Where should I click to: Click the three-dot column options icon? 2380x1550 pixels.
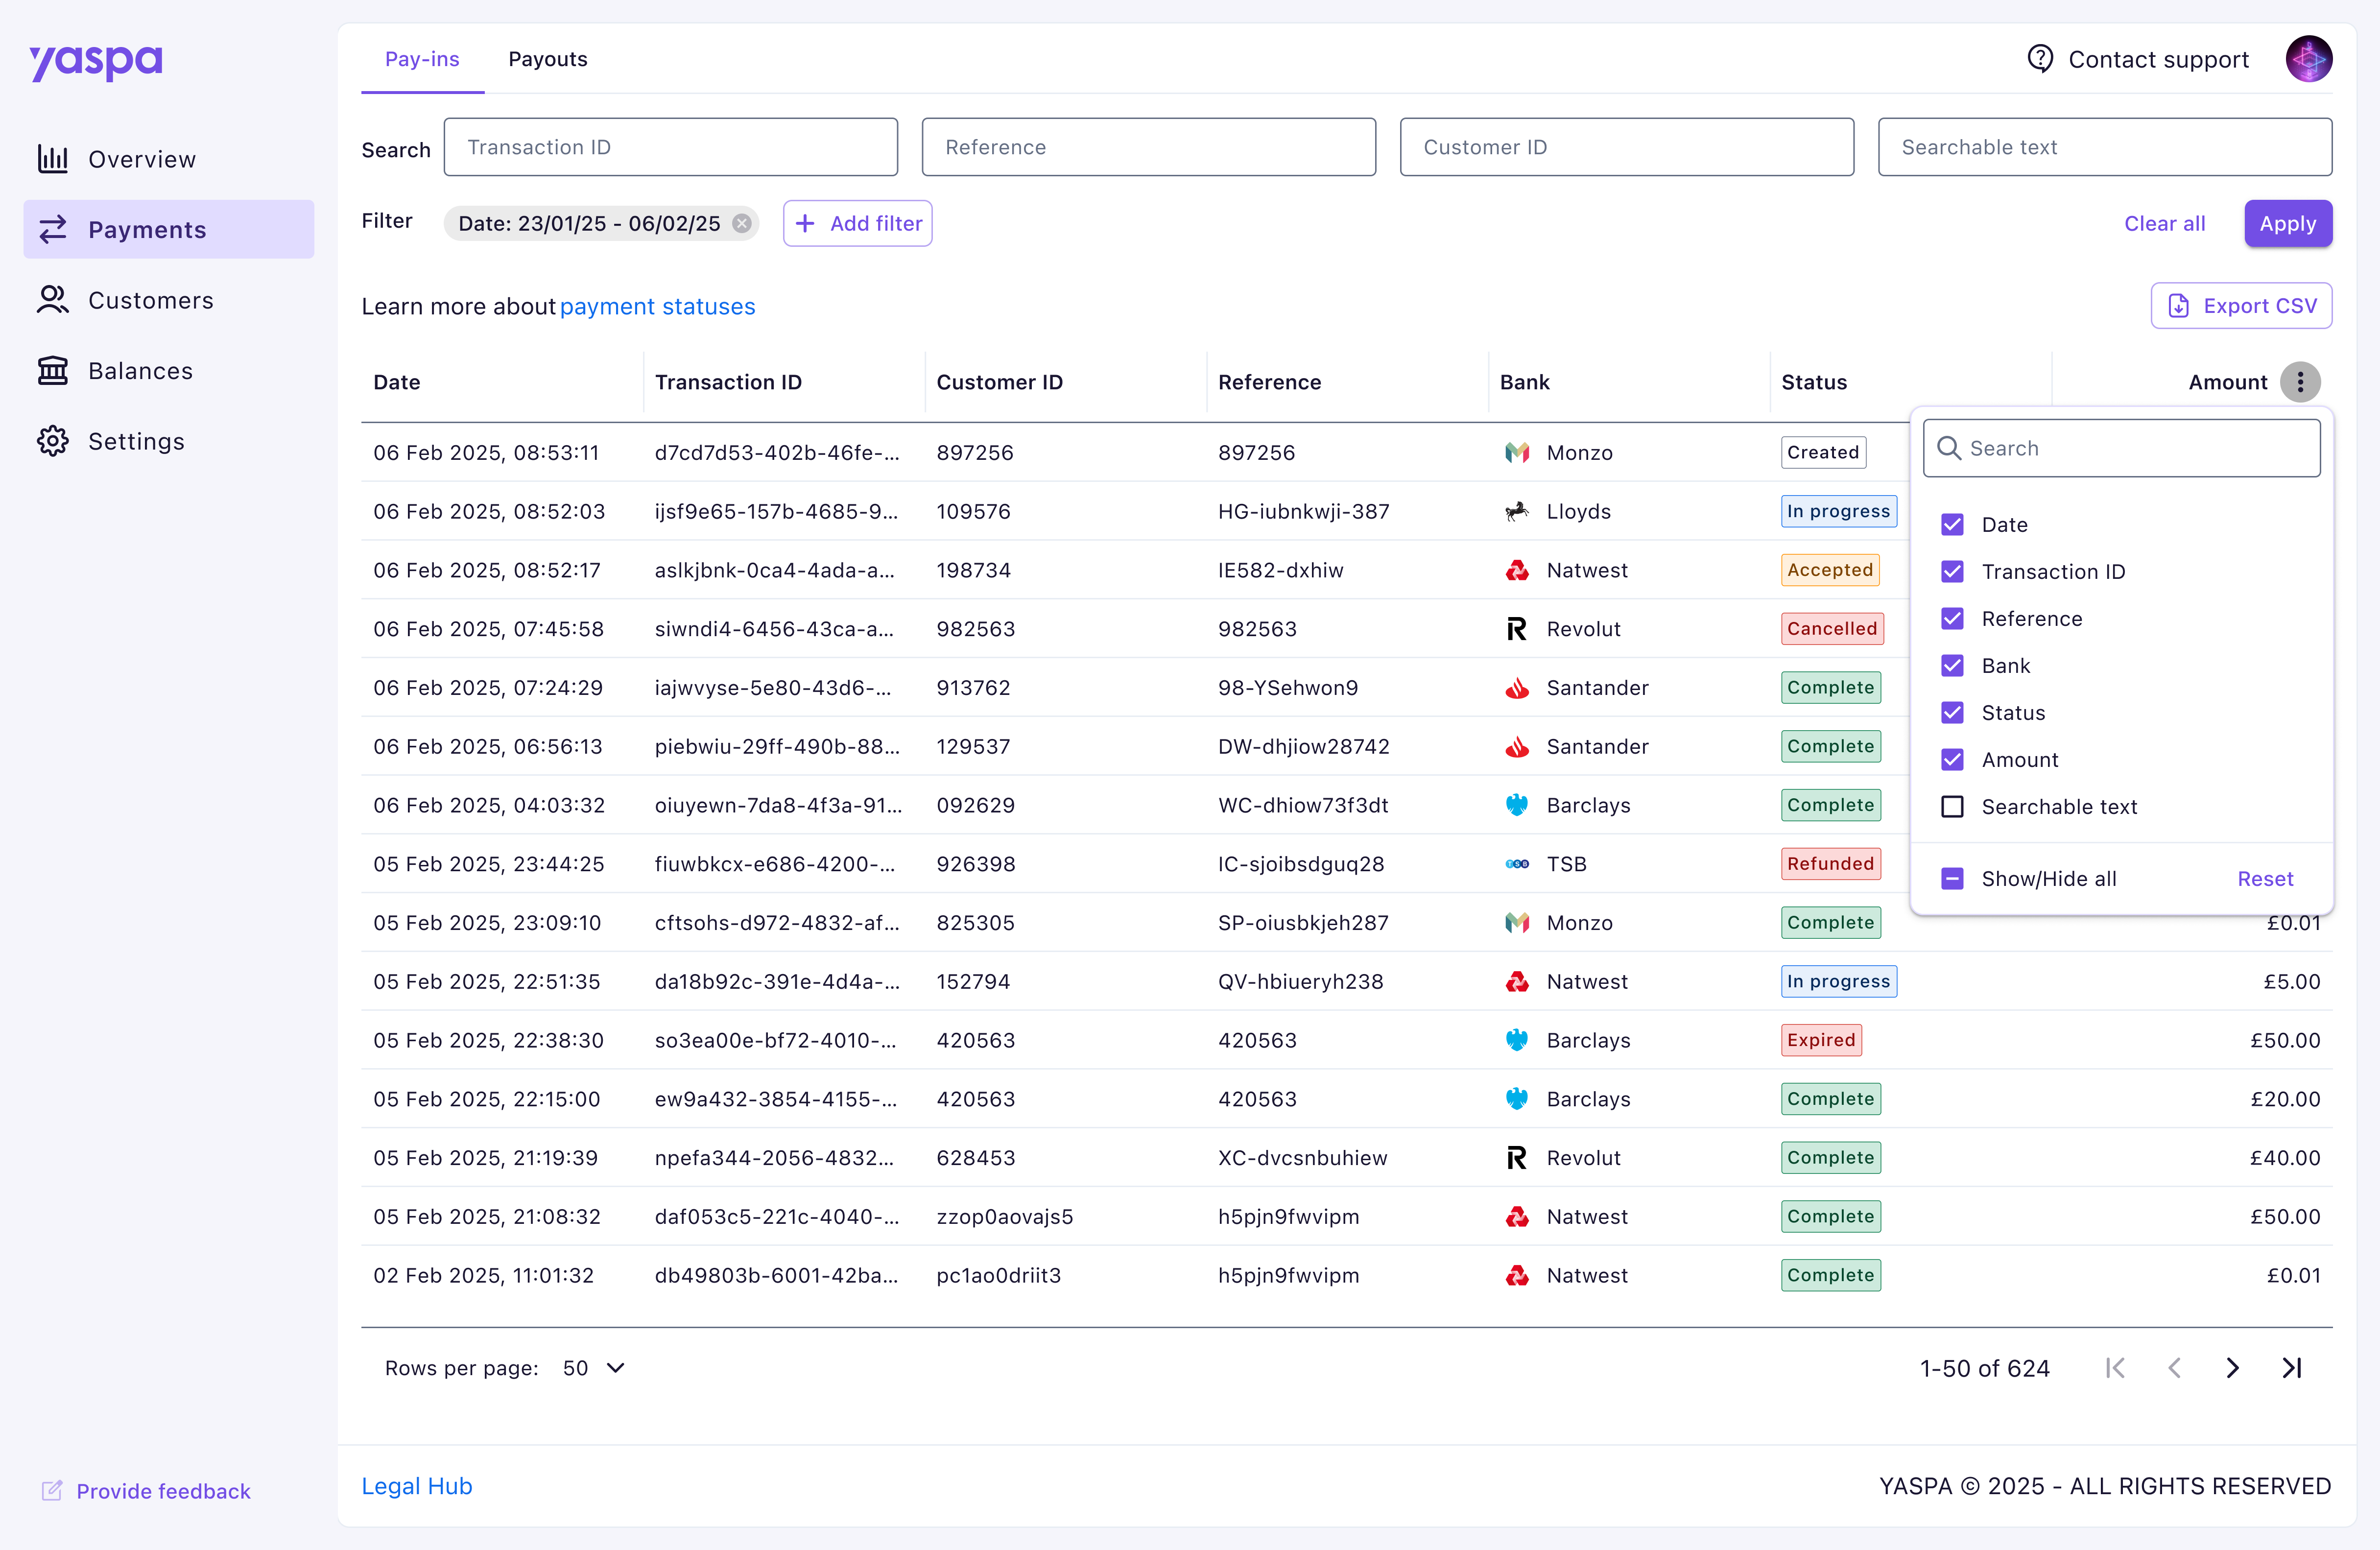(x=2300, y=382)
